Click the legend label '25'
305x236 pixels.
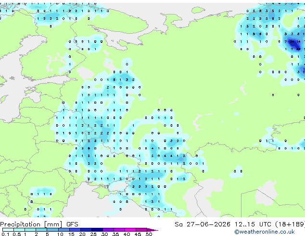(x=93, y=234)
